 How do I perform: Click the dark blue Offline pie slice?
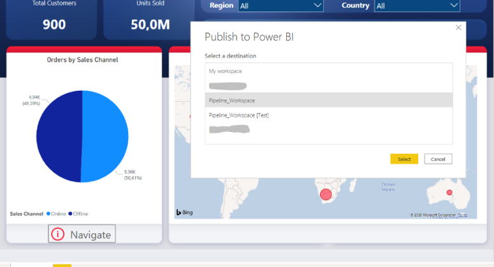click(x=59, y=137)
